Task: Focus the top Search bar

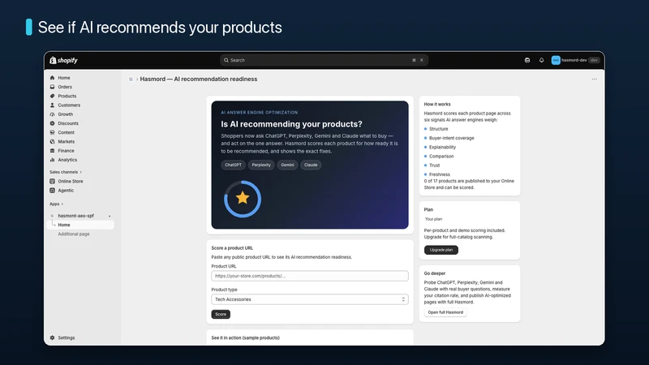Action: pos(324,60)
